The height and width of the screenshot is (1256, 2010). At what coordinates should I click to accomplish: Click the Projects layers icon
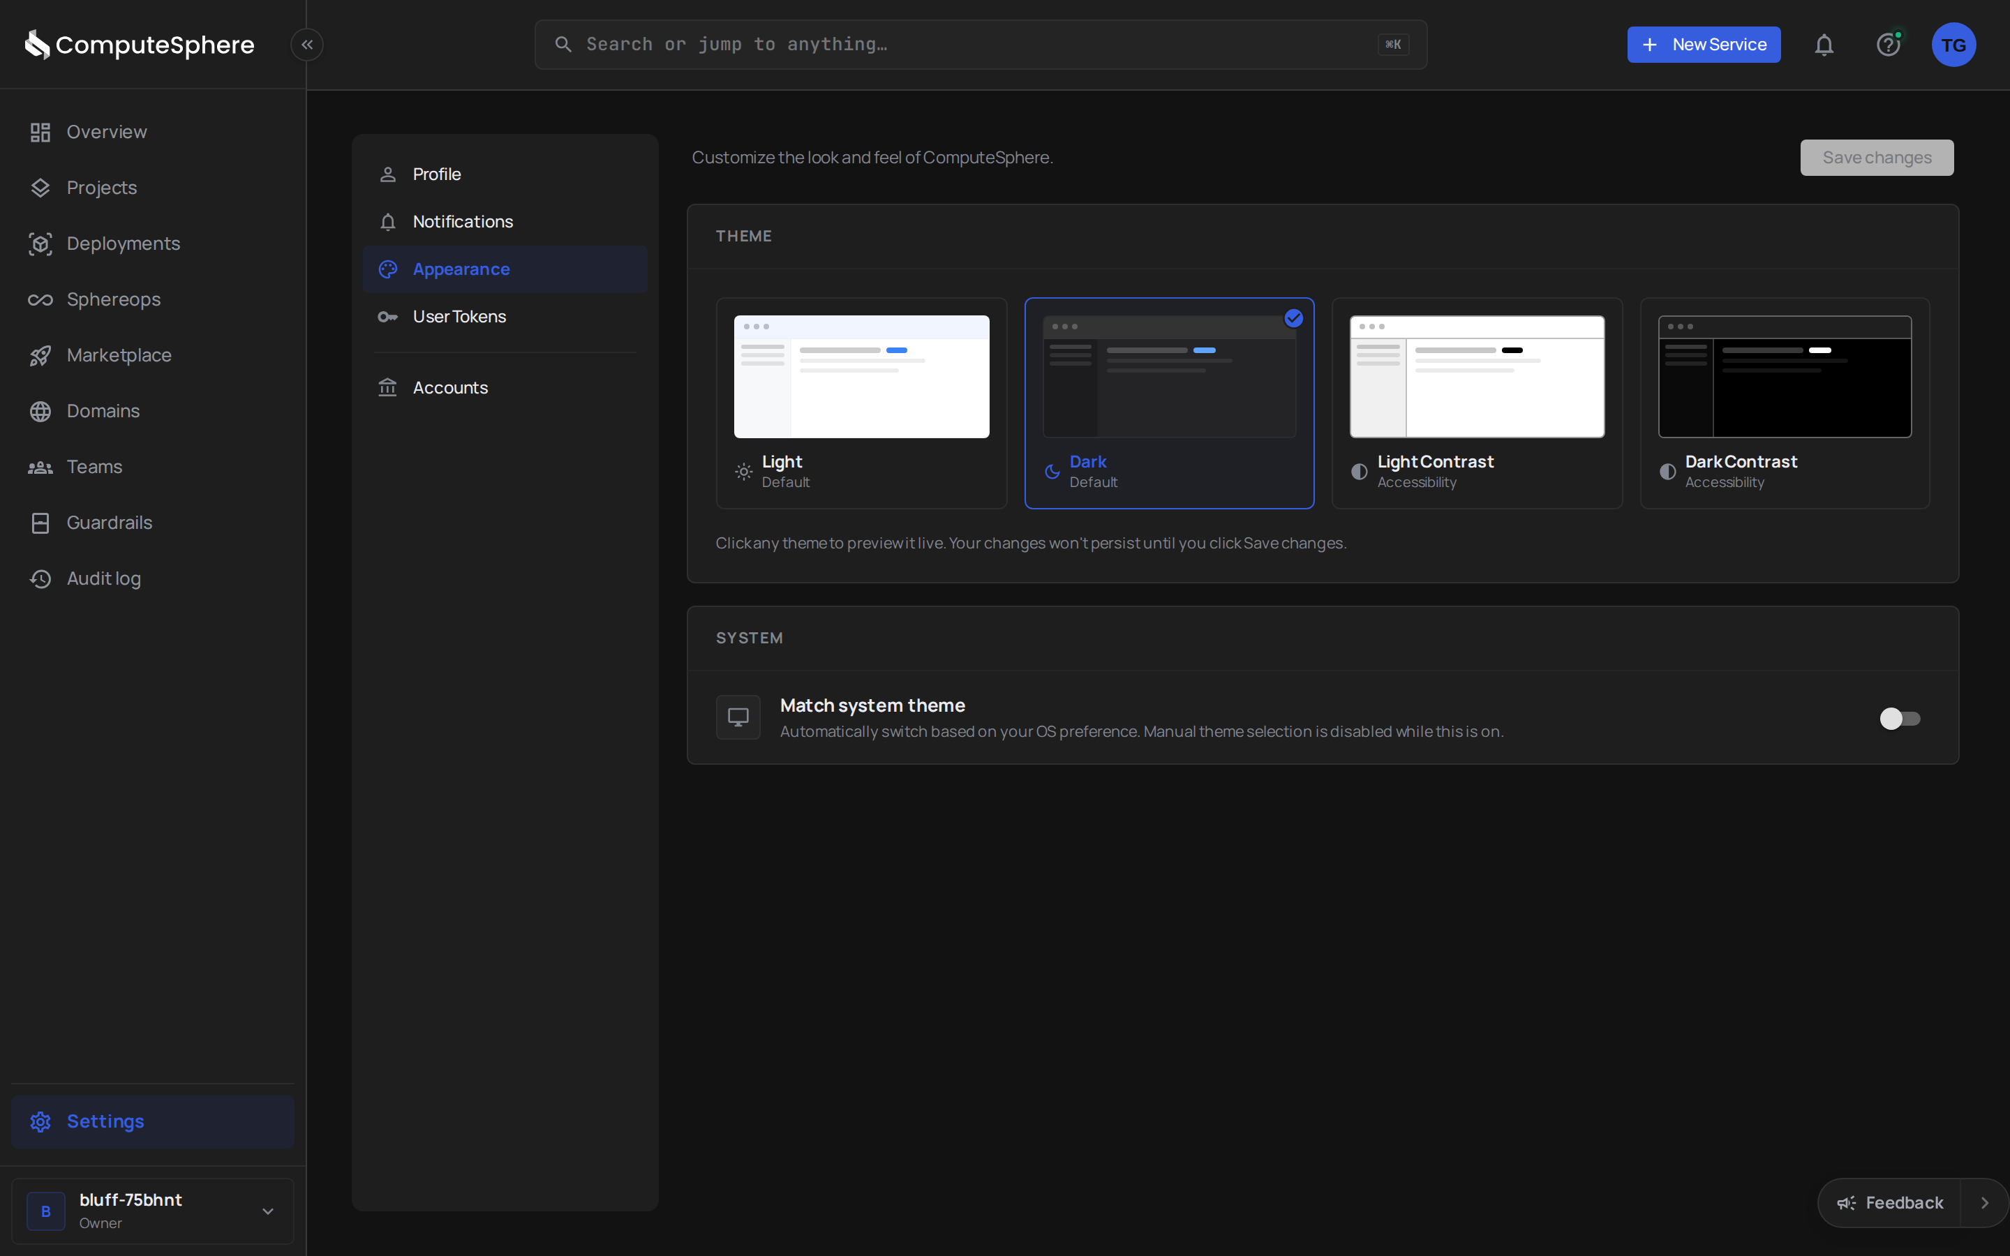click(40, 188)
